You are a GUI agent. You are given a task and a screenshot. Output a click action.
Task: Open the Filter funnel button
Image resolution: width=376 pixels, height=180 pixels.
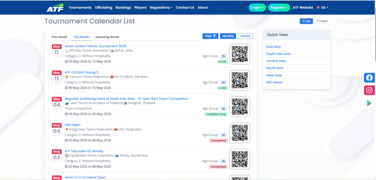pos(210,36)
